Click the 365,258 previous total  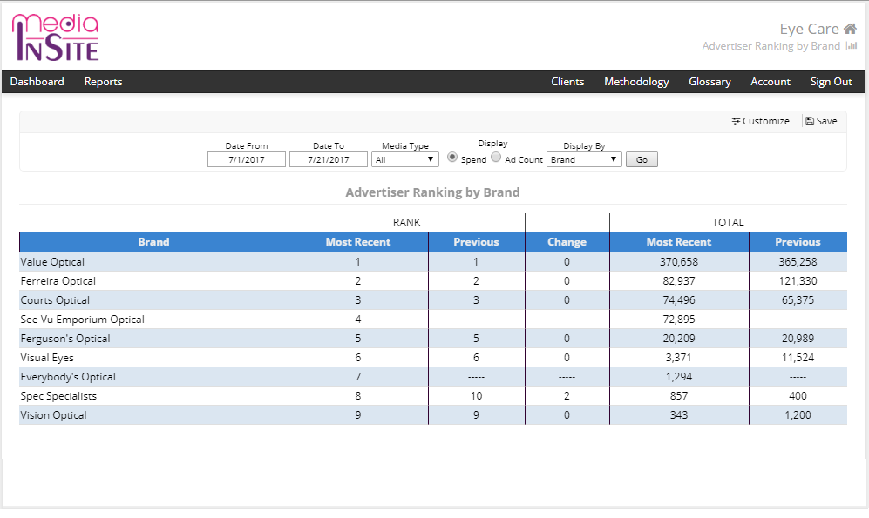click(798, 262)
